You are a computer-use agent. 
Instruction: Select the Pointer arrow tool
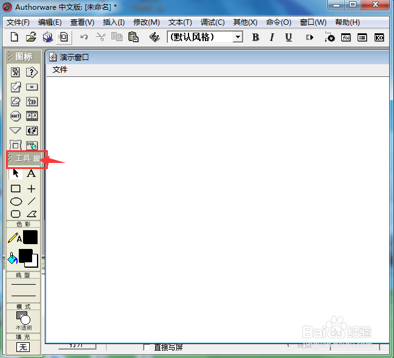tap(16, 173)
